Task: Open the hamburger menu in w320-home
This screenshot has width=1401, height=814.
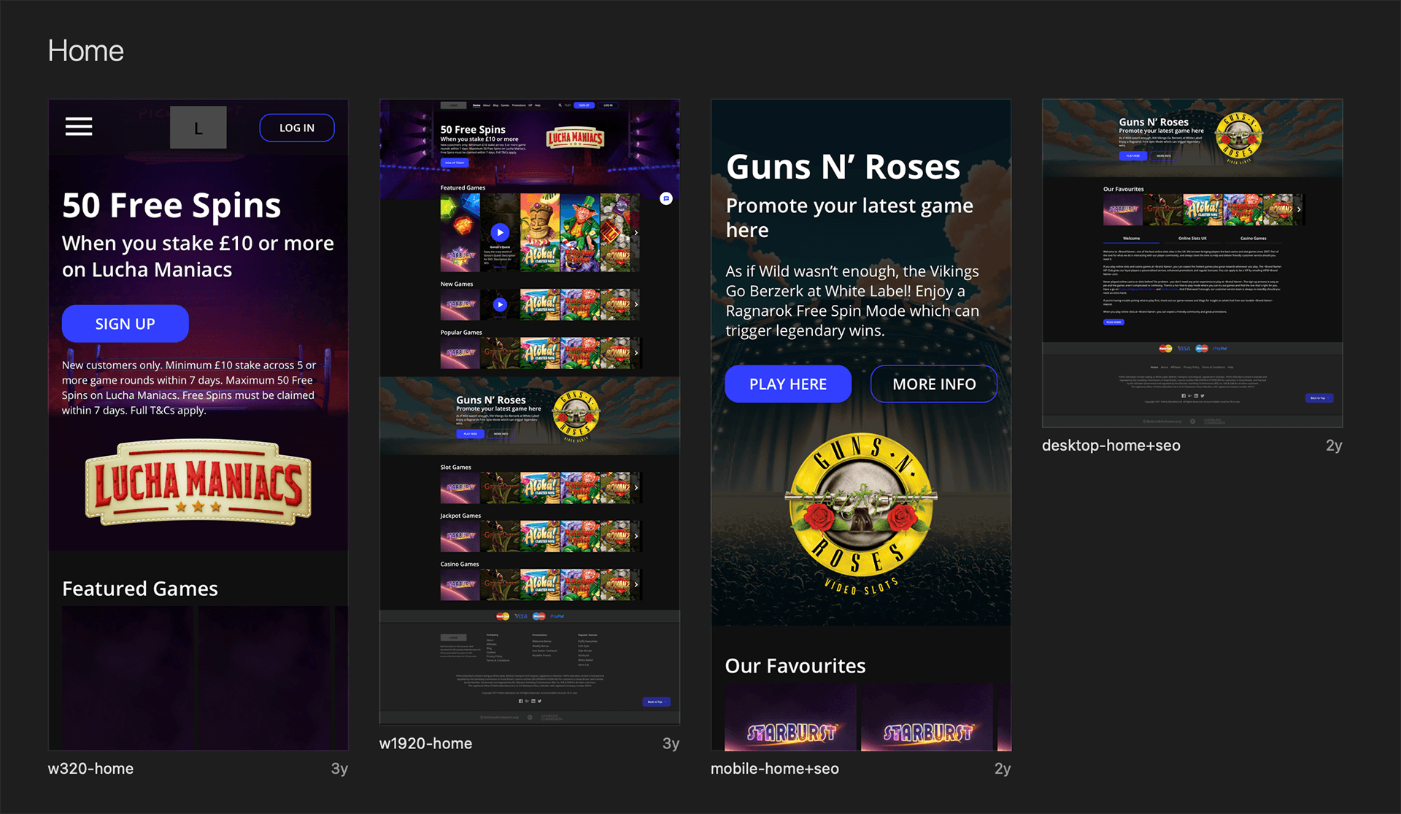Action: click(79, 127)
